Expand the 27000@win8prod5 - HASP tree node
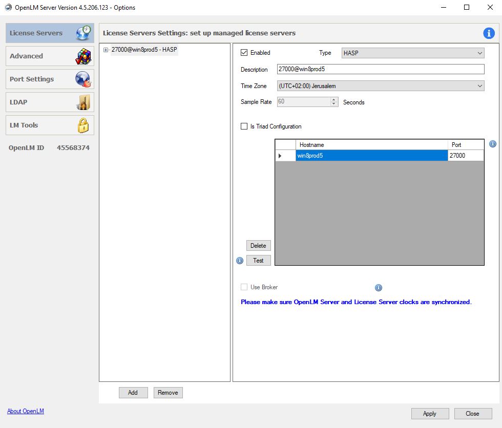 (x=106, y=50)
